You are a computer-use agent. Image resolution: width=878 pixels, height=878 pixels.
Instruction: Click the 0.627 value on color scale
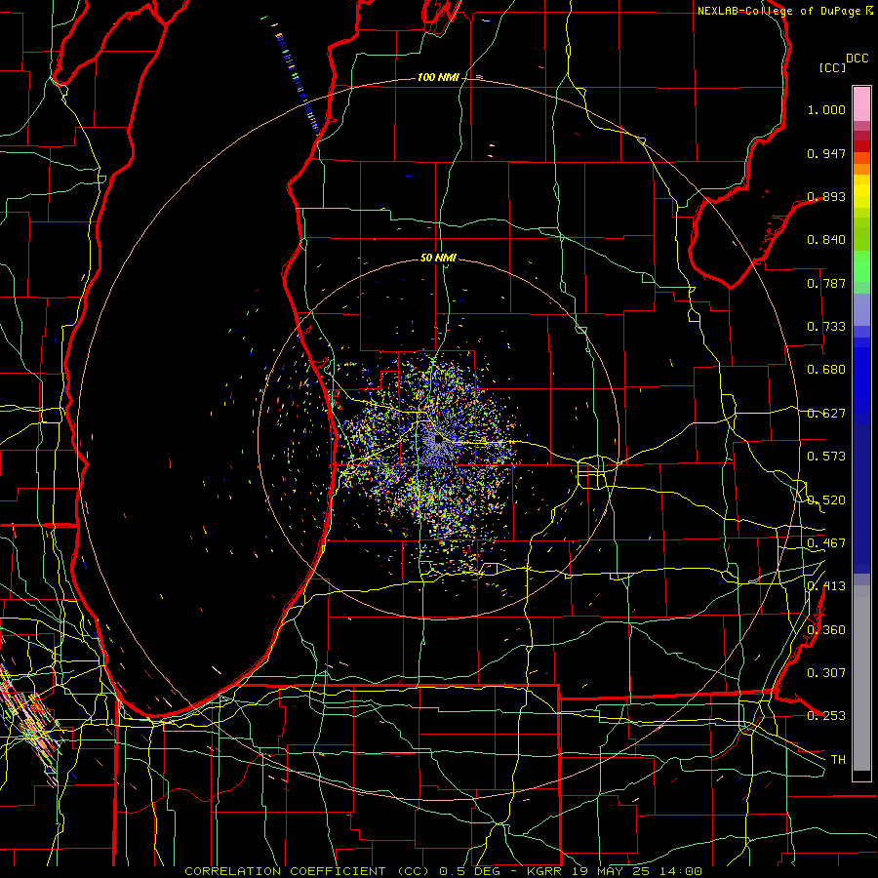(x=826, y=414)
